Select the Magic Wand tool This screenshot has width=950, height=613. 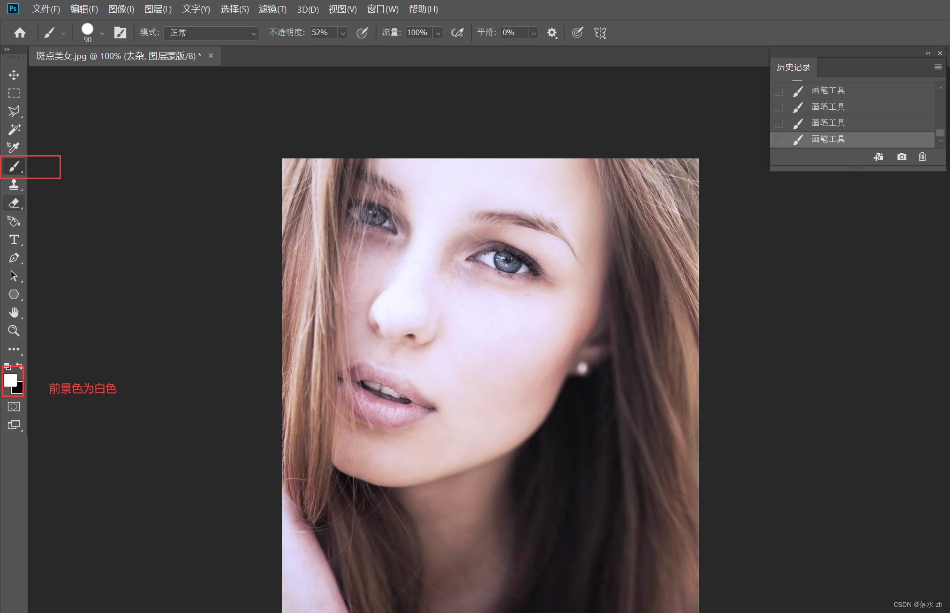click(x=14, y=129)
